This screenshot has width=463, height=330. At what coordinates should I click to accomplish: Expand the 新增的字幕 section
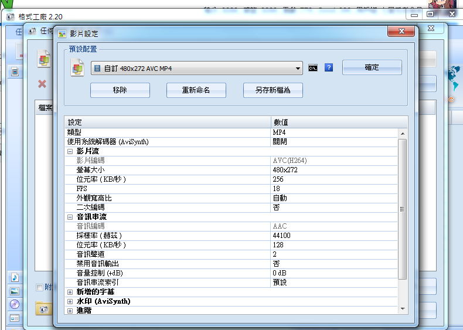(x=70, y=292)
